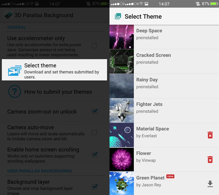The image size is (219, 195).
Task: Disable Enable home screen scrolling checkbox
Action: point(94,155)
